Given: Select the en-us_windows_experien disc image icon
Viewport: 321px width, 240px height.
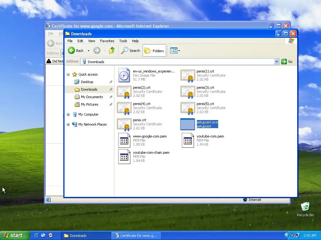Looking at the screenshot, I should pyautogui.click(x=124, y=75).
